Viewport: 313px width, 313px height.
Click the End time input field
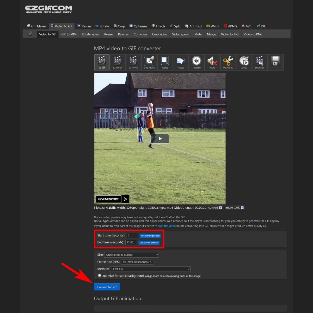(x=131, y=243)
